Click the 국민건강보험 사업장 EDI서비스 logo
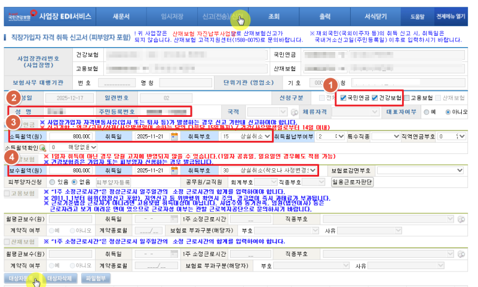Screen dimensions: 478x287 click(50, 17)
